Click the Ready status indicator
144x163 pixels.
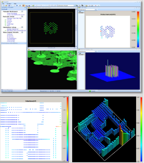92,91
